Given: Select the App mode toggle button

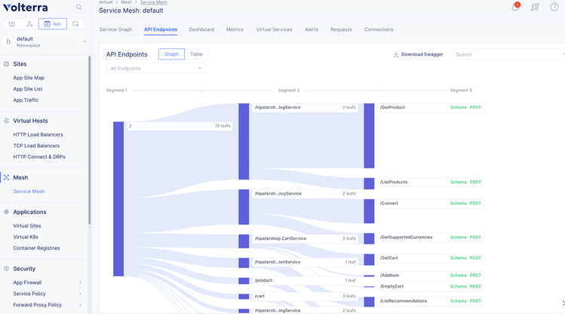Looking at the screenshot, I should [52, 24].
